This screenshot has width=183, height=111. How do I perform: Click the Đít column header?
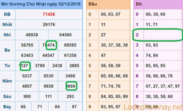pos(139,4)
